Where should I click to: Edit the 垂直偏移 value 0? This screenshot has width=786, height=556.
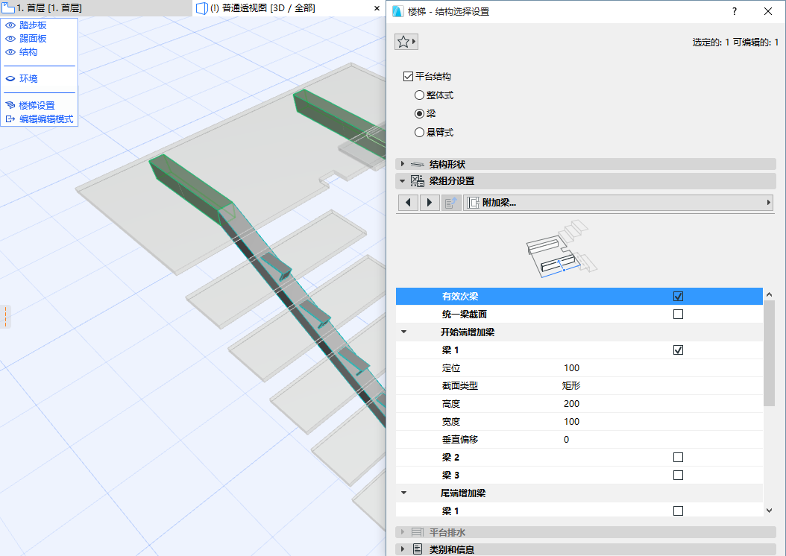tap(567, 440)
